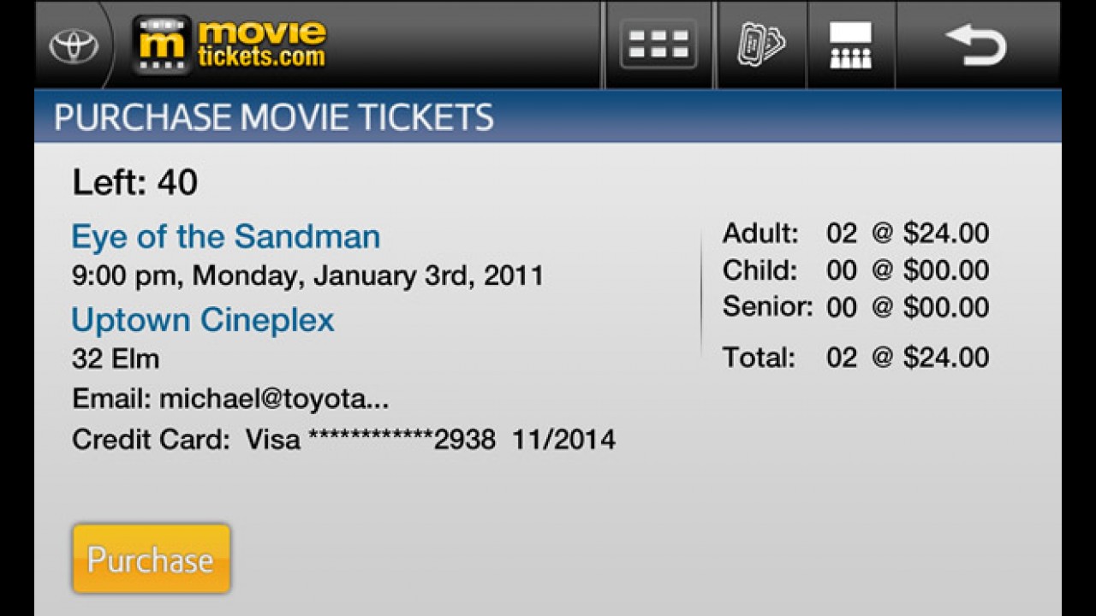Show my tickets via ticket stubs icon
Image resolution: width=1096 pixels, height=616 pixels.
tap(761, 44)
